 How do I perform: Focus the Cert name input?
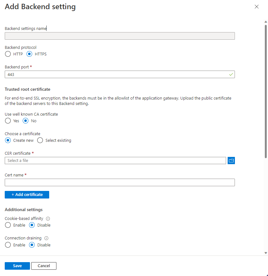(x=119, y=182)
